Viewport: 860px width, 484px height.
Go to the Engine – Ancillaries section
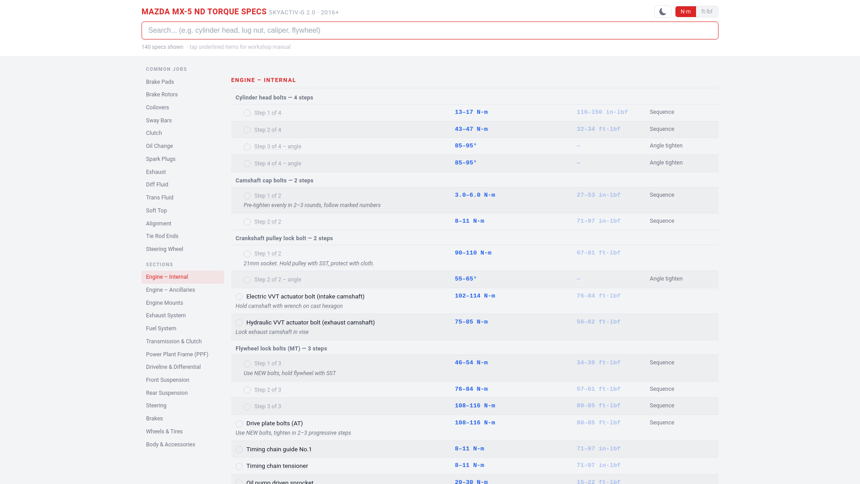tap(183, 290)
